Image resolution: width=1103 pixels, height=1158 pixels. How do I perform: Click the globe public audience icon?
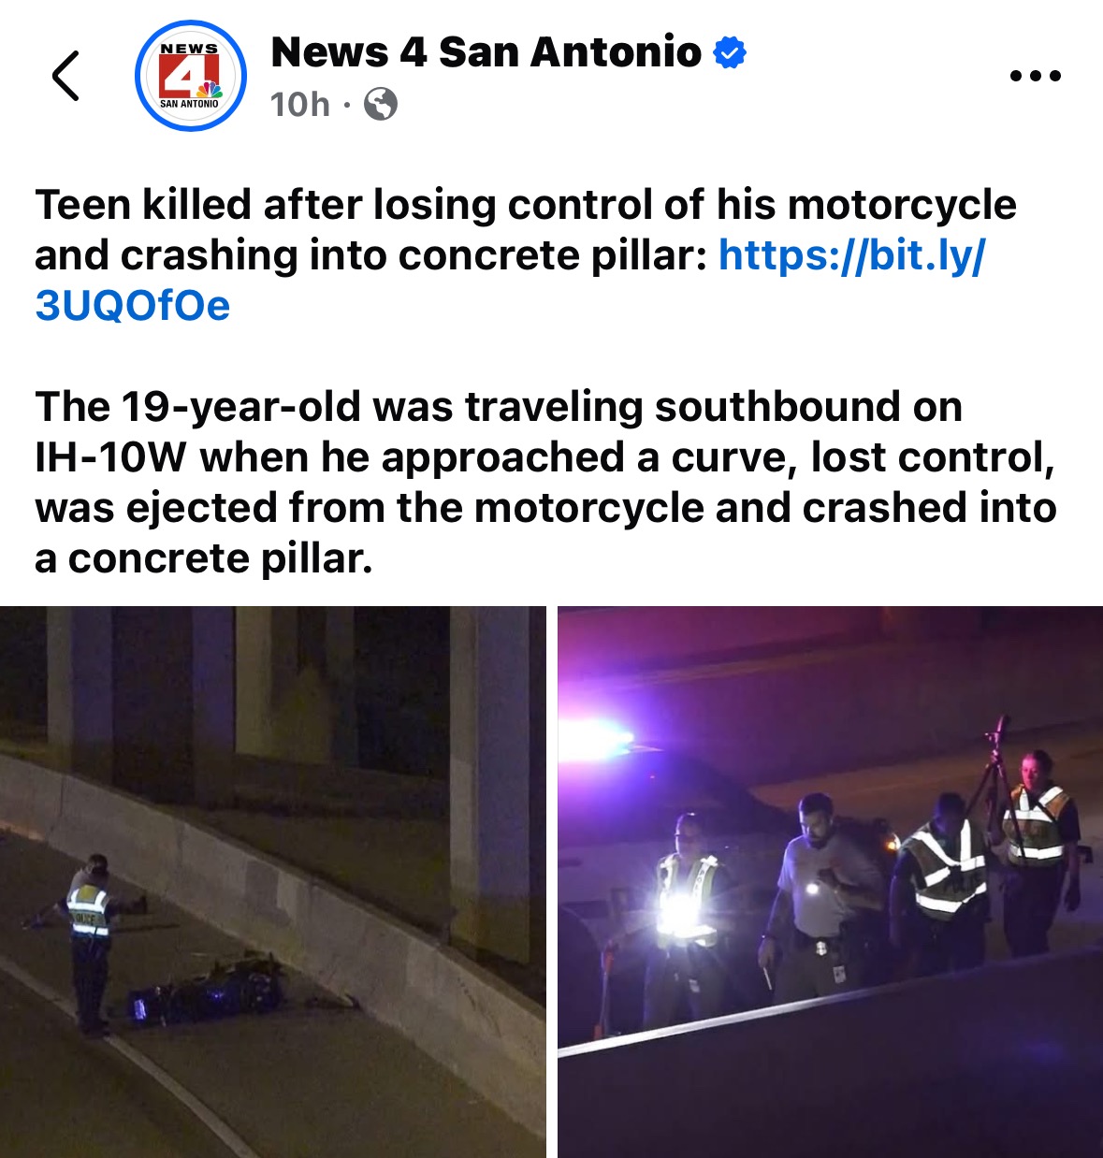tap(380, 104)
